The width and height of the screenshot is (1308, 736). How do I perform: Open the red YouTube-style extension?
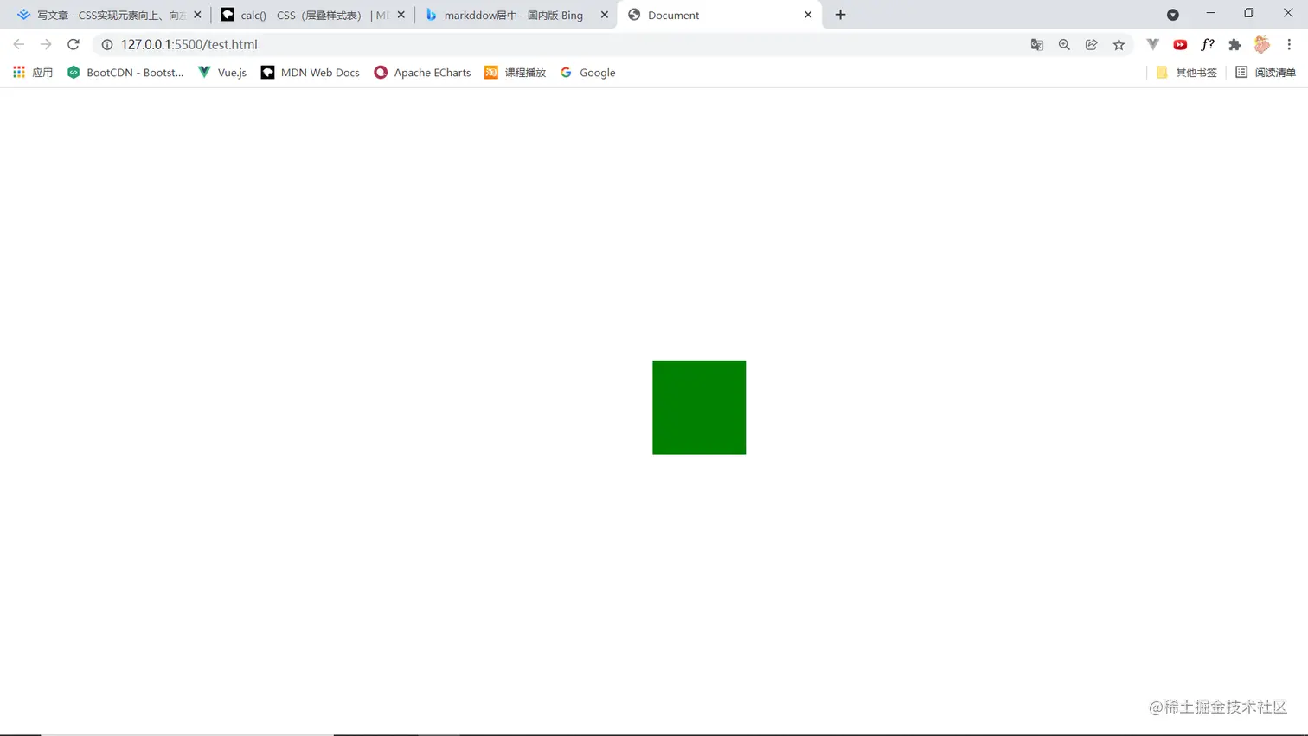(x=1180, y=44)
